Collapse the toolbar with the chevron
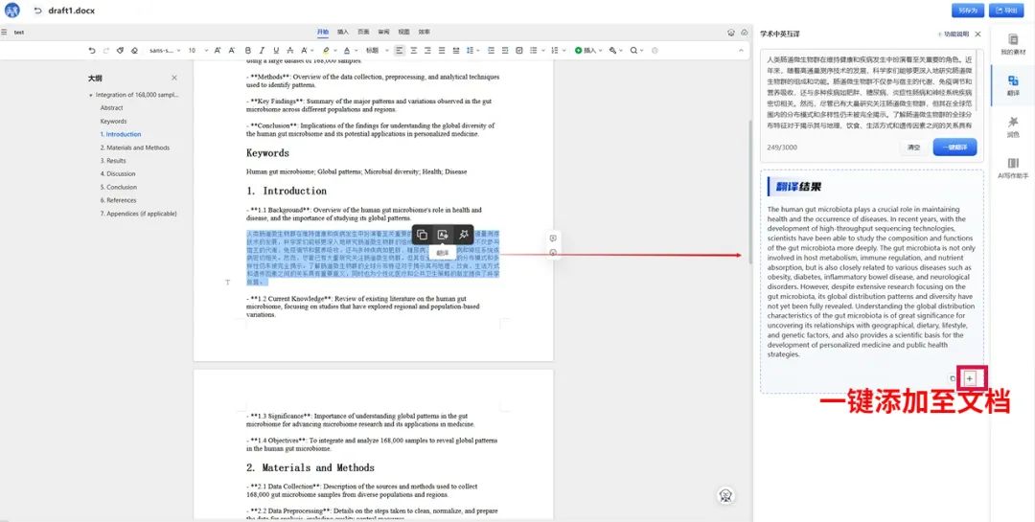The image size is (1035, 522). 741,50
